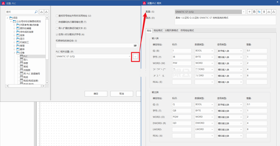Toggle 传感器和执行器同等处理 checkbox

pos(57,22)
